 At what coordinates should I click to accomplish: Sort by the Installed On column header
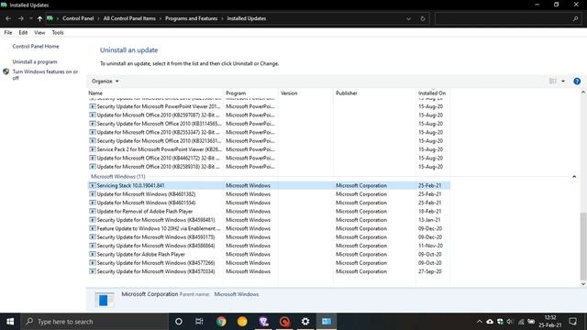coord(432,93)
